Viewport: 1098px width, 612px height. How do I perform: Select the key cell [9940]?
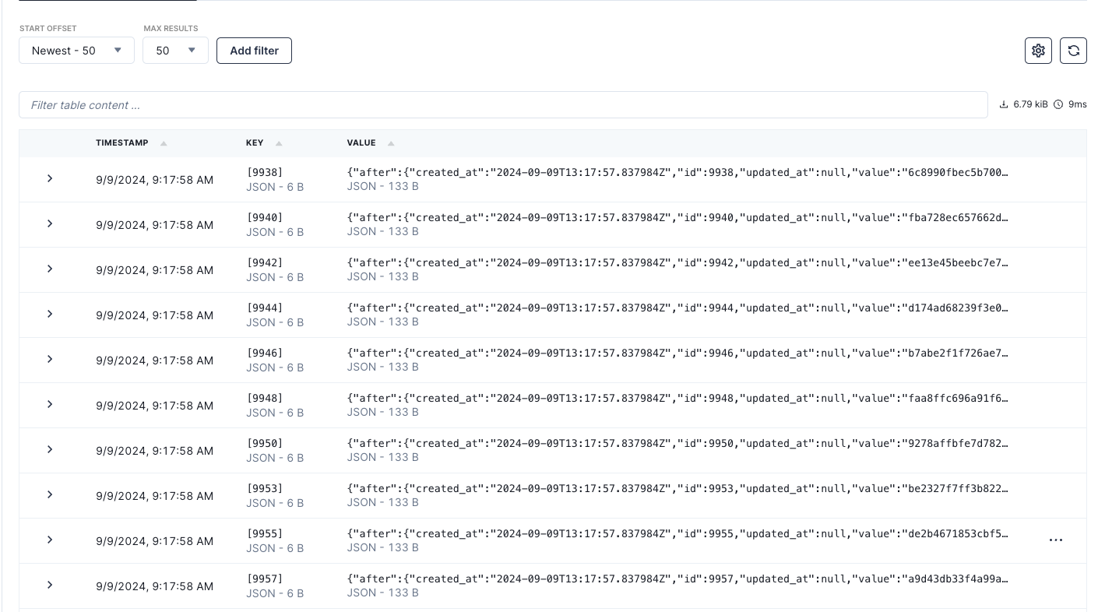click(265, 217)
